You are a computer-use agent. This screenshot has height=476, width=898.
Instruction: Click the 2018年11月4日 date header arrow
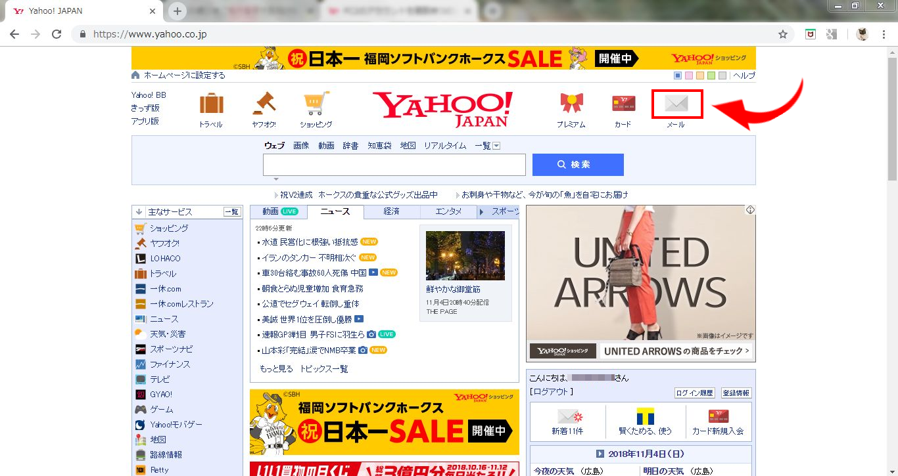pos(600,454)
